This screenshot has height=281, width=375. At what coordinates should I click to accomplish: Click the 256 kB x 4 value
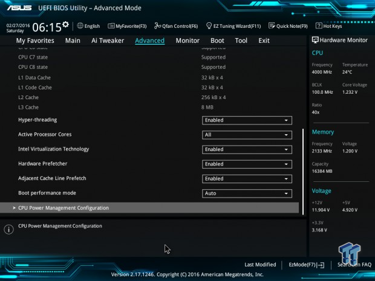[214, 97]
